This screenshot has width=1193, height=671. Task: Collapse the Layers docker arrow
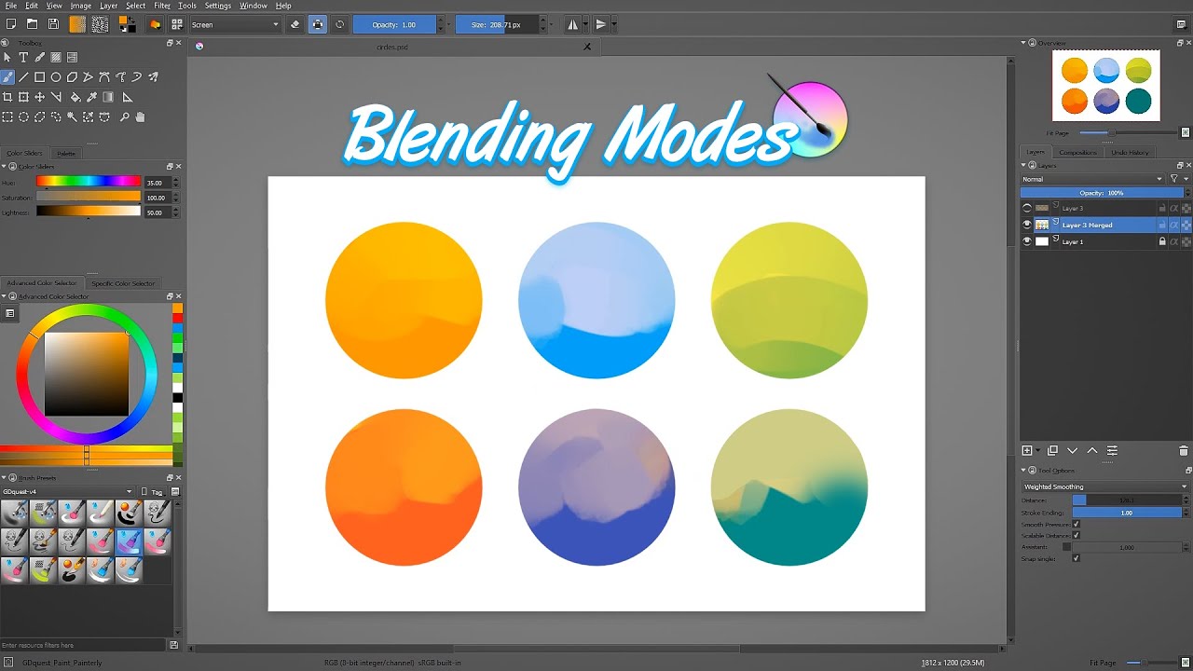pos(1023,166)
